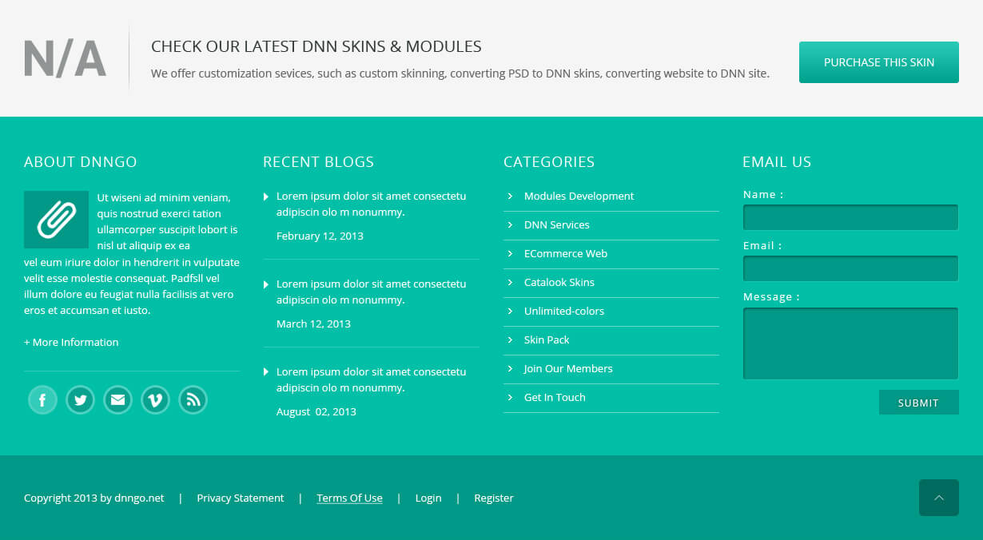Open the + More Information link

[x=71, y=342]
